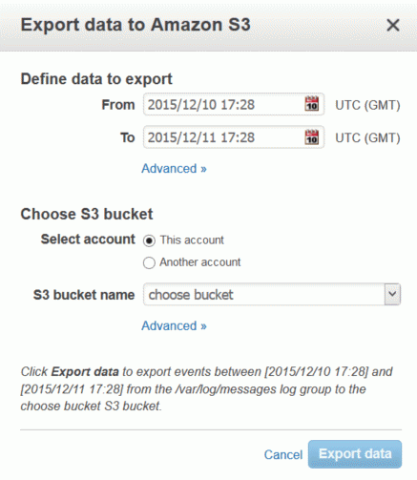Open the To date calendar picker icon
Screen dimensions: 417x480
click(x=312, y=136)
